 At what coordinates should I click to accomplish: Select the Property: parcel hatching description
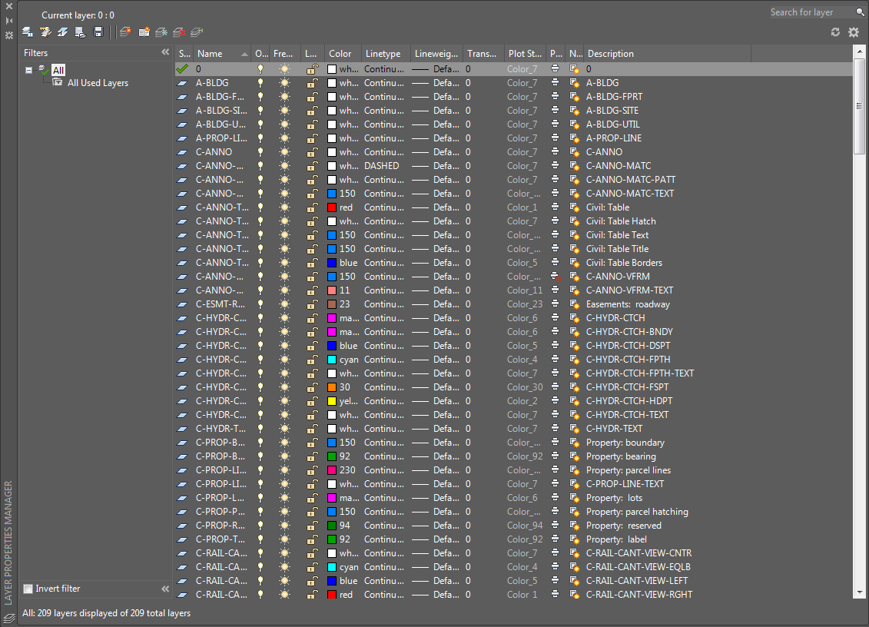click(x=637, y=512)
